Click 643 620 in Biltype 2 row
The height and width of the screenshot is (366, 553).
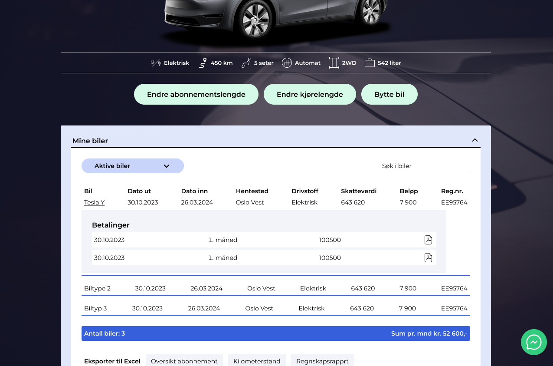point(363,288)
